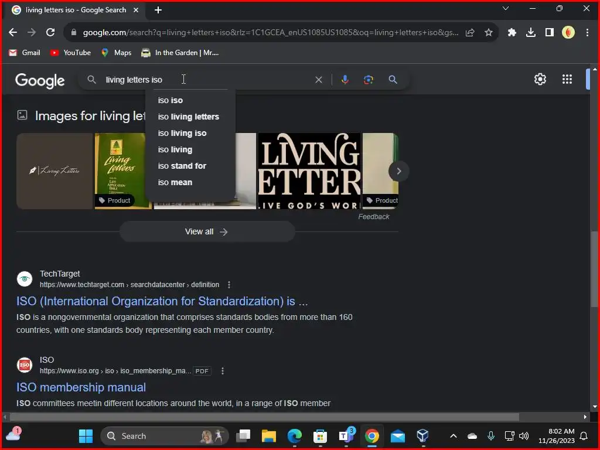This screenshot has height=450, width=600.
Task: Open Microsoft Store from the taskbar
Action: click(320, 436)
